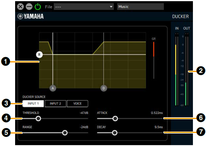Toggle the green power button
The image size is (206, 146).
[38, 6]
